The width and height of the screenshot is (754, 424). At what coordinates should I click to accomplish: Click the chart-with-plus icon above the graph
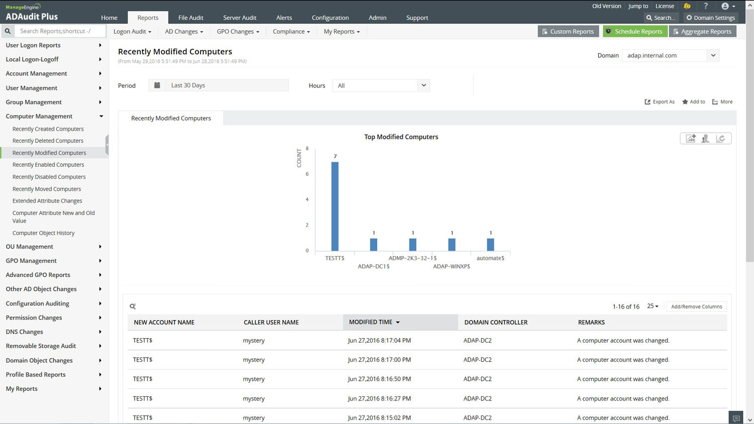tap(691, 139)
